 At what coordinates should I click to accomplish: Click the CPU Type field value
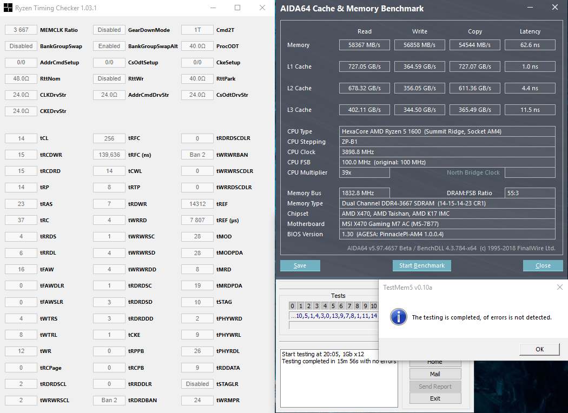[x=447, y=131]
